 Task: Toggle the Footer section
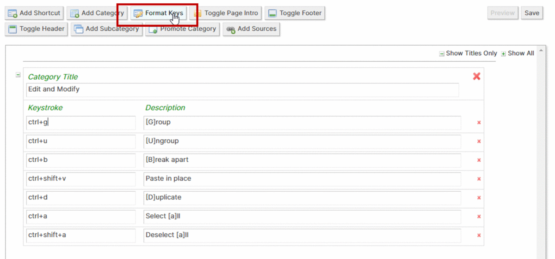(295, 13)
